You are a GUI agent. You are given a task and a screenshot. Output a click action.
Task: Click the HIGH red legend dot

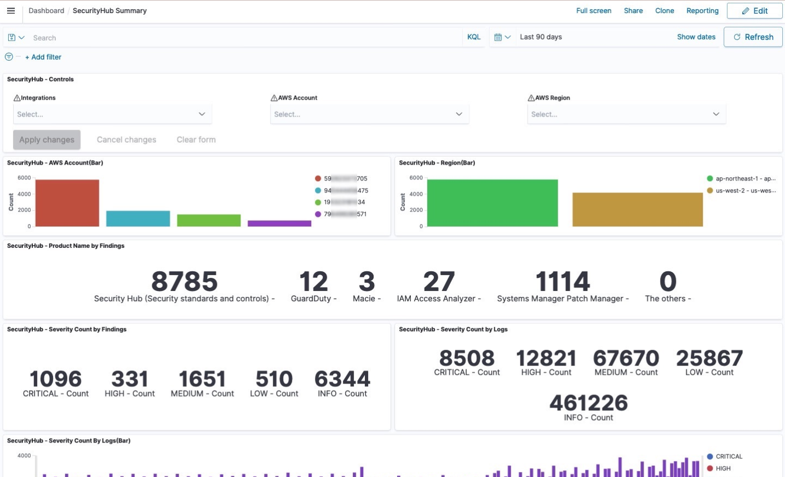coord(710,468)
